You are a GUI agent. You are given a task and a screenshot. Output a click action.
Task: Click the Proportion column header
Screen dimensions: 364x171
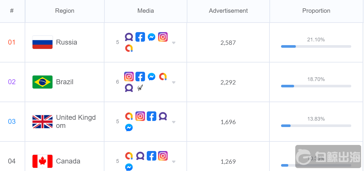click(316, 11)
